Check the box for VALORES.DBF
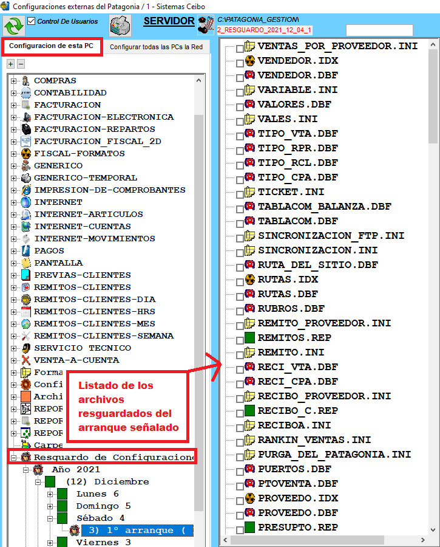440x547 pixels. pos(240,106)
